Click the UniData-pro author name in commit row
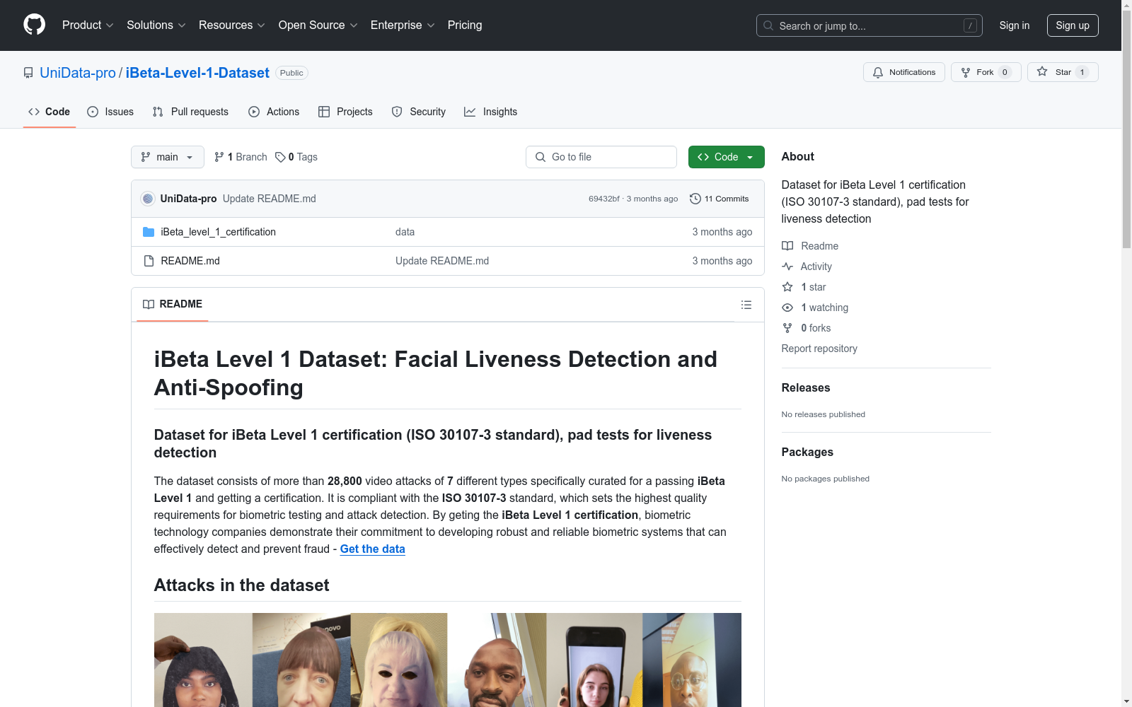The width and height of the screenshot is (1132, 707). (188, 199)
